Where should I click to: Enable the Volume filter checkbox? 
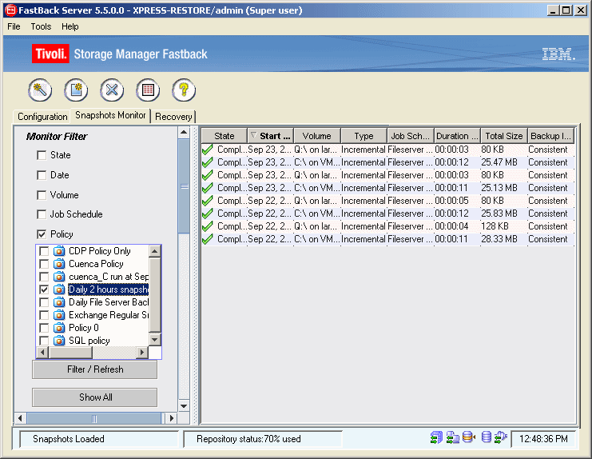(42, 195)
